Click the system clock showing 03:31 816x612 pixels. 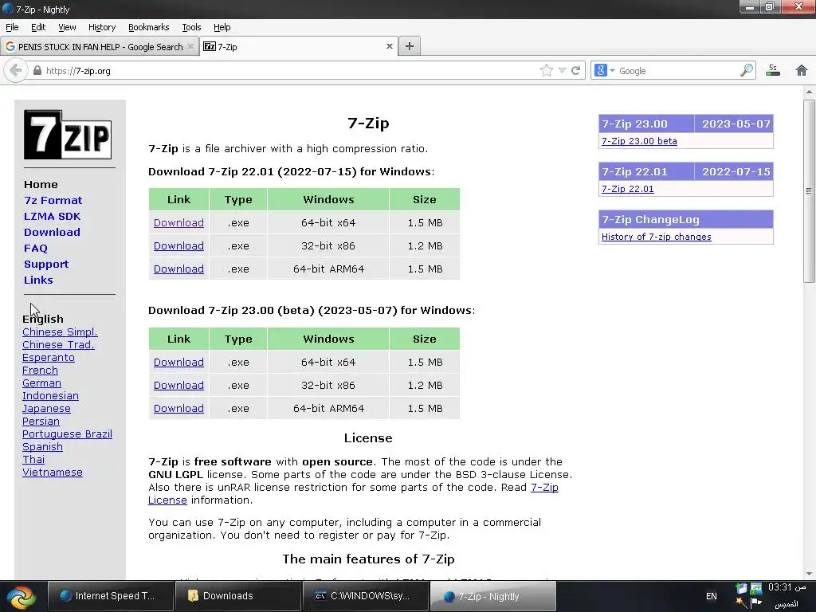(787, 587)
